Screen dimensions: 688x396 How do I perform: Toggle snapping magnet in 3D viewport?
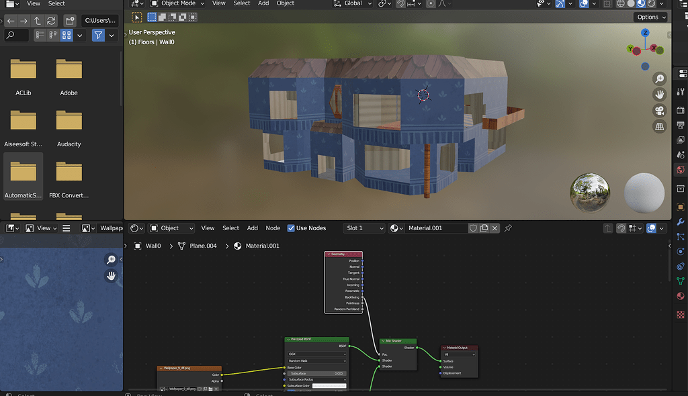tap(400, 3)
